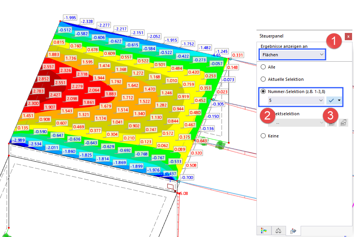354x237 pixels.
Task: Click the red value 5.08
Action: coord(184,194)
